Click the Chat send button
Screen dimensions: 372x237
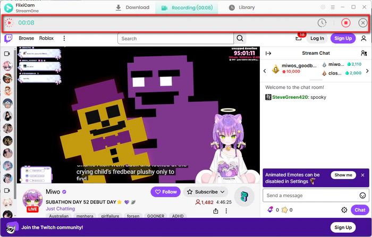pyautogui.click(x=360, y=210)
